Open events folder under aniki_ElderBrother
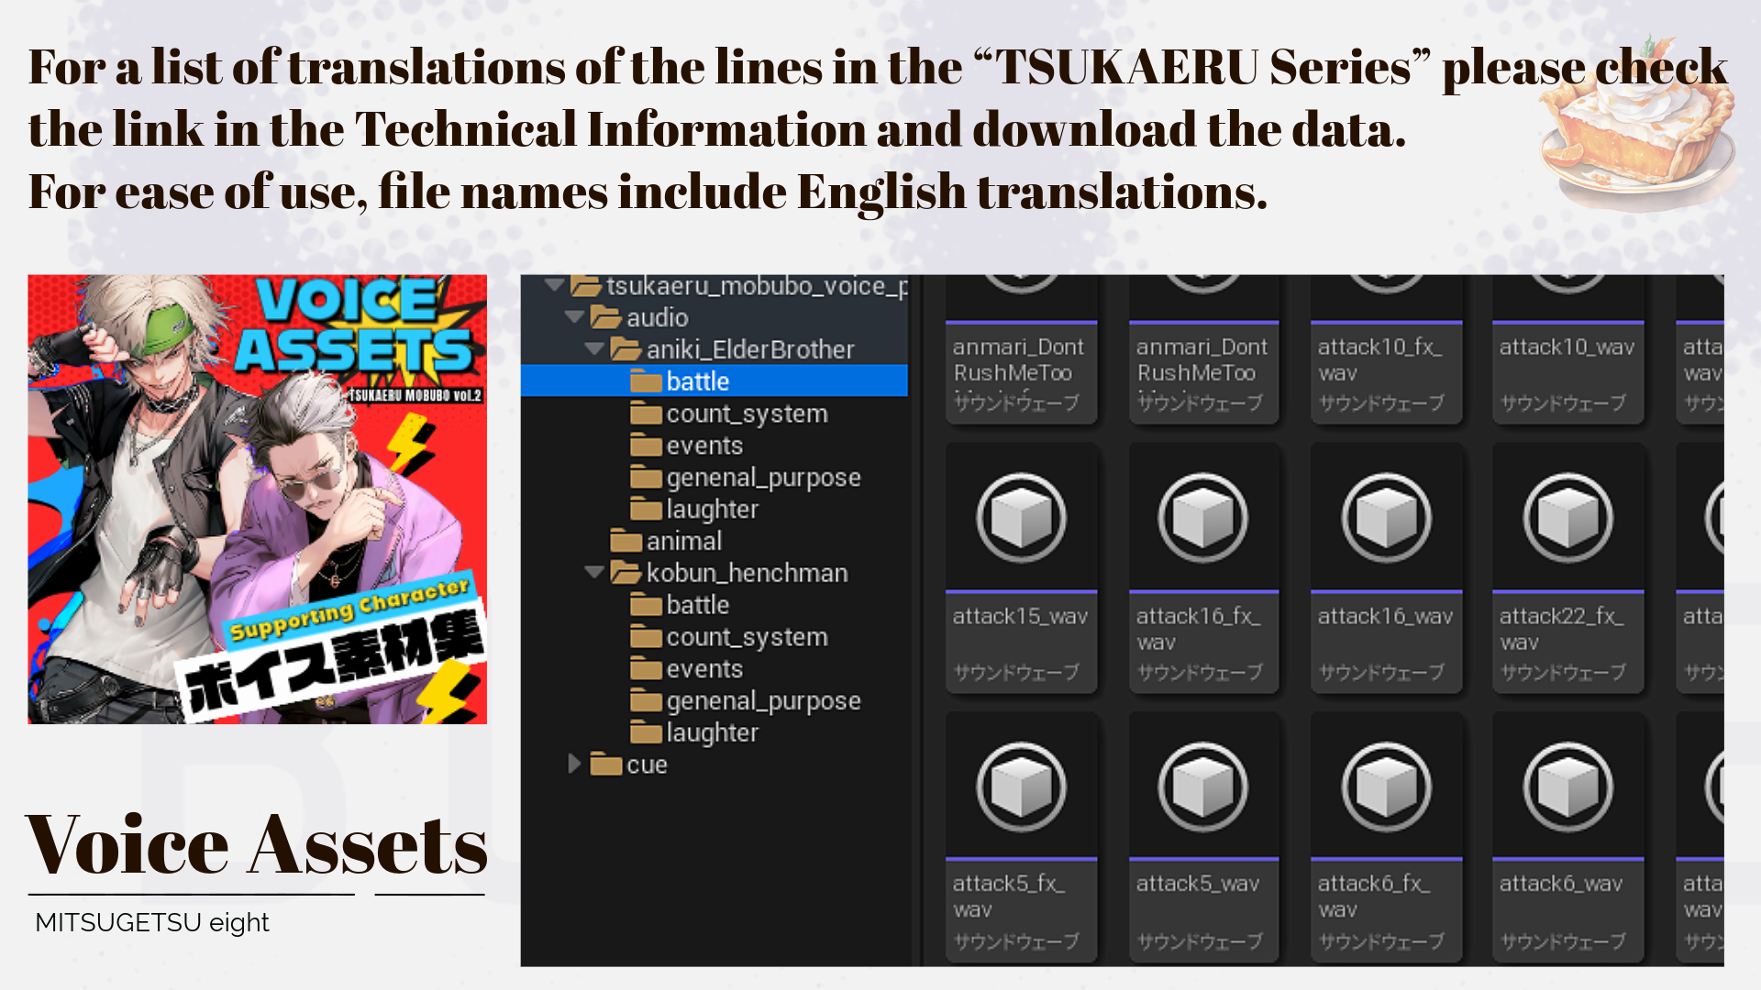The width and height of the screenshot is (1761, 990). coord(687,445)
